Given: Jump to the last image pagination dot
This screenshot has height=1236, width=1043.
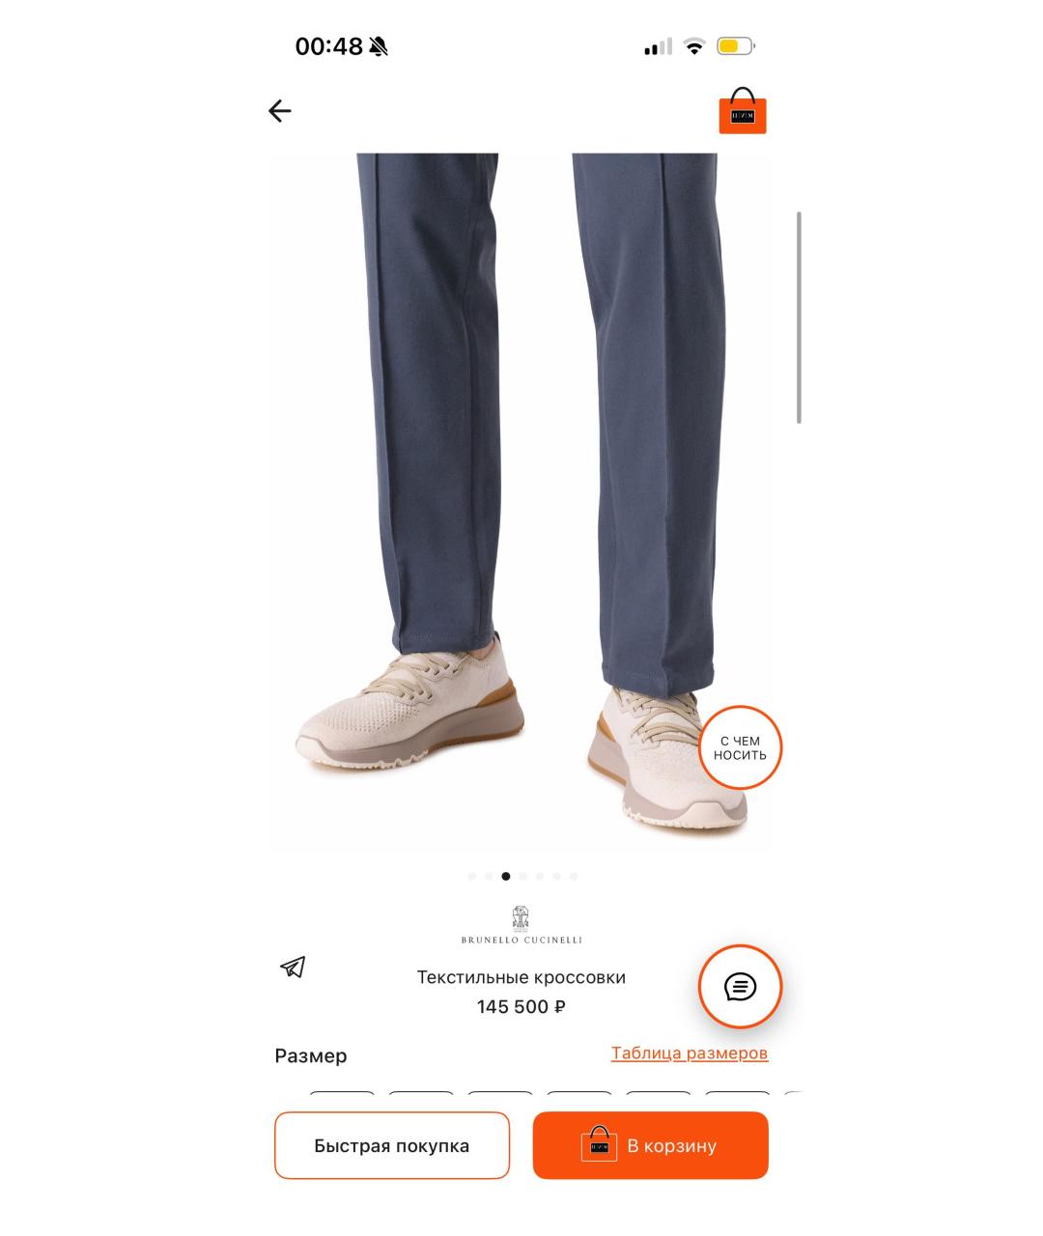Looking at the screenshot, I should point(573,877).
